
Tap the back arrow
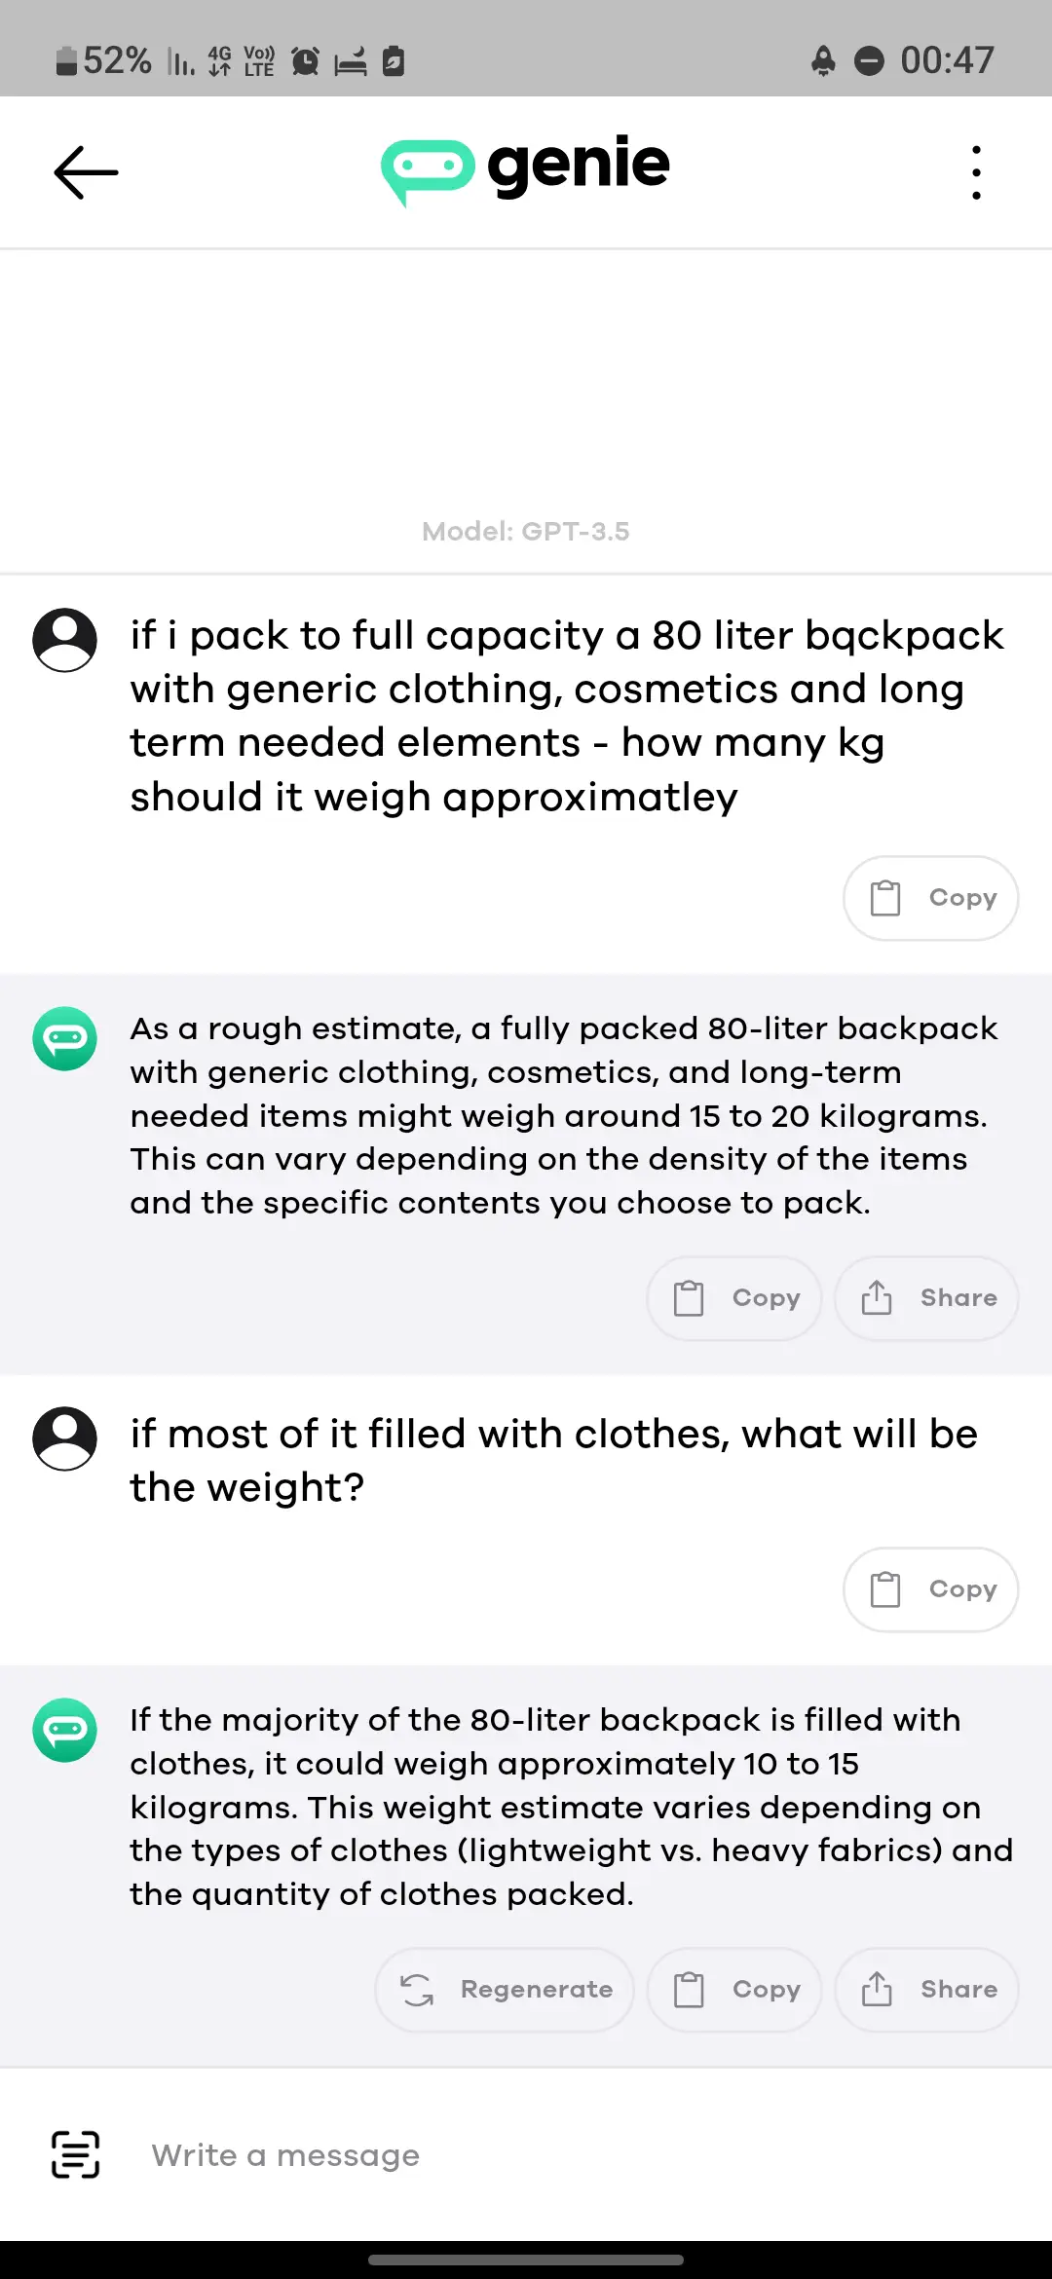86,172
